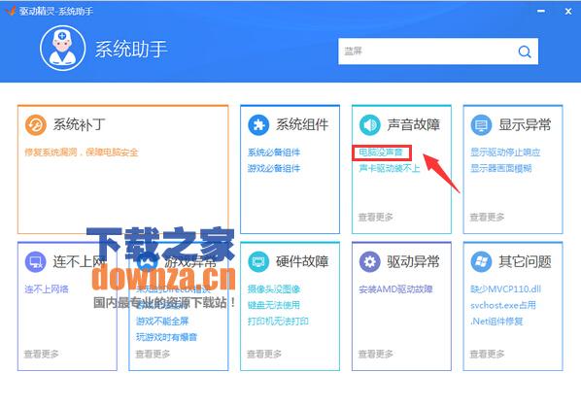
Task: Click the 系统补丁 orange wrench icon
Action: [36, 124]
